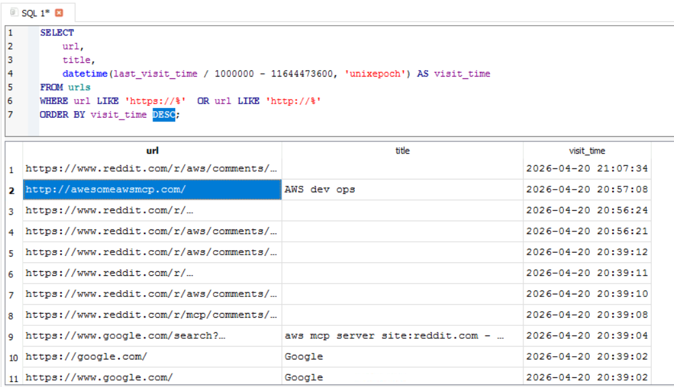
Task: Click the google.com/search? url cell
Action: click(x=152, y=336)
